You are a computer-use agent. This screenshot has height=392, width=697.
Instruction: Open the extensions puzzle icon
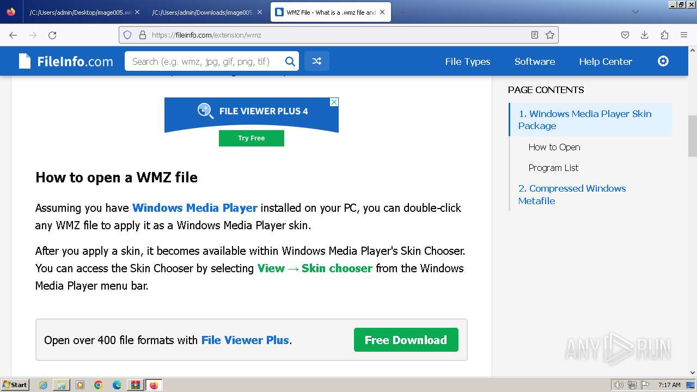pos(664,35)
